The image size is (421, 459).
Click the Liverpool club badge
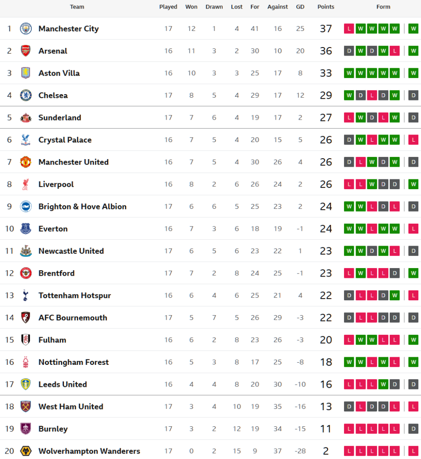(x=26, y=184)
